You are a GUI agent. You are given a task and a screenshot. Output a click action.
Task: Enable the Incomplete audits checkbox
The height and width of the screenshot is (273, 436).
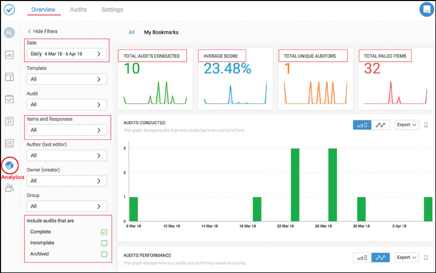(x=104, y=243)
